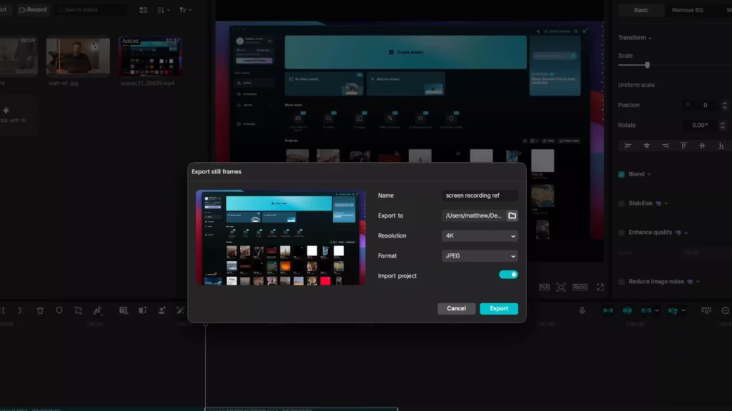
Task: Select the delete clip trash icon on timeline toolbar
Action: (x=39, y=310)
